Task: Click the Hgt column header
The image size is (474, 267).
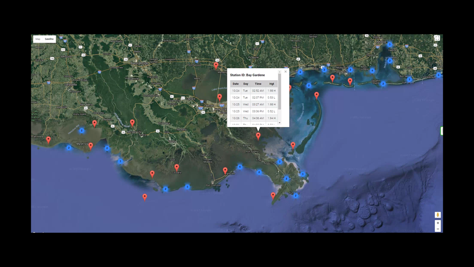Action: coord(272,84)
